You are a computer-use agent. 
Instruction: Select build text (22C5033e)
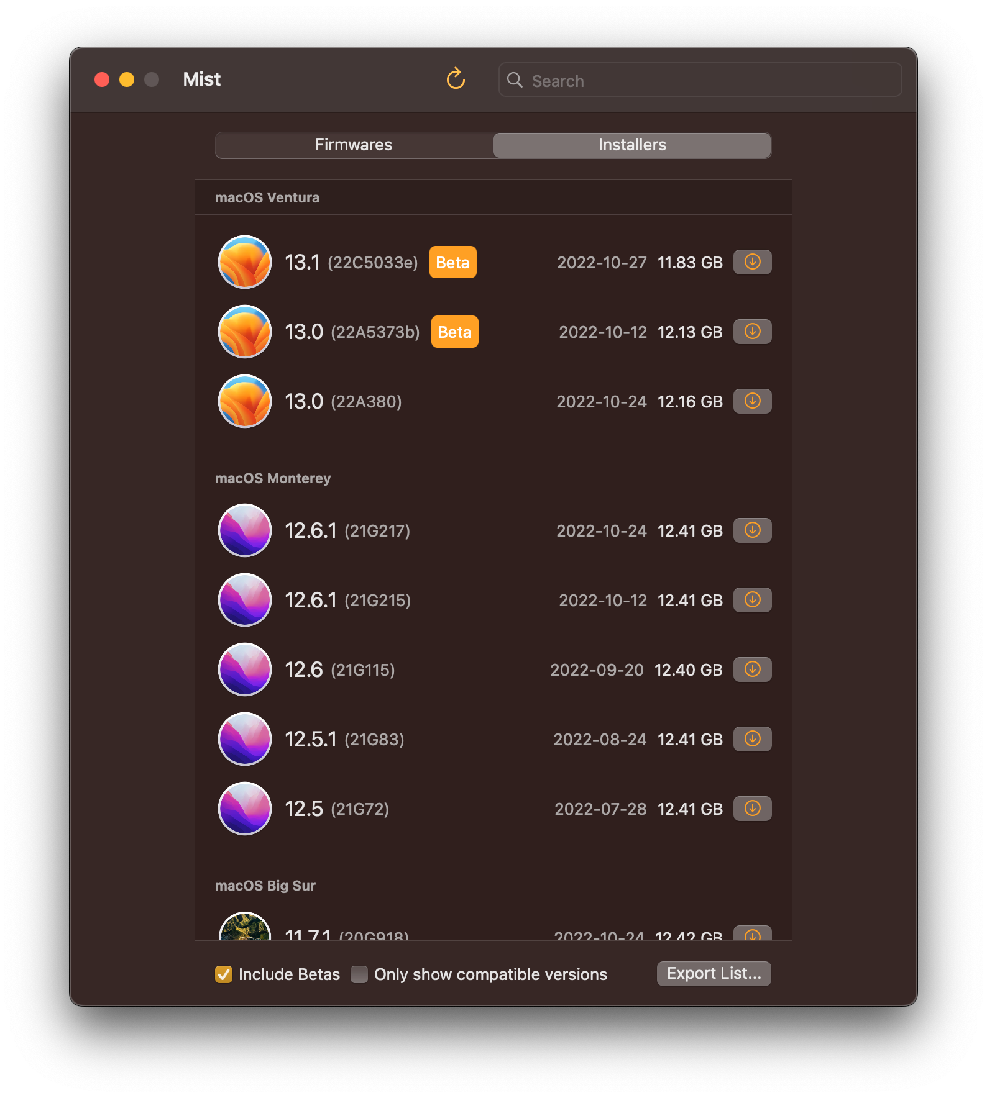(x=373, y=263)
